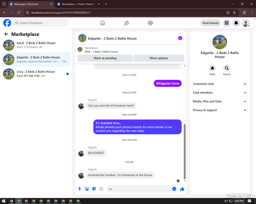Choose a sticker for the chat

94,189
